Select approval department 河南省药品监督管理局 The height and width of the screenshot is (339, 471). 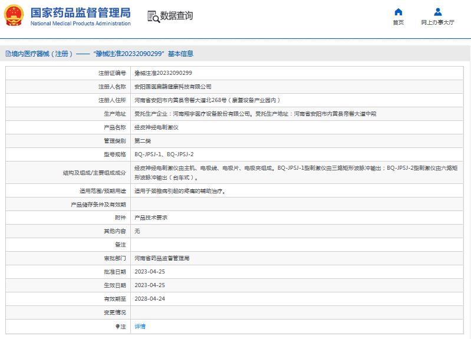pyautogui.click(x=162, y=258)
